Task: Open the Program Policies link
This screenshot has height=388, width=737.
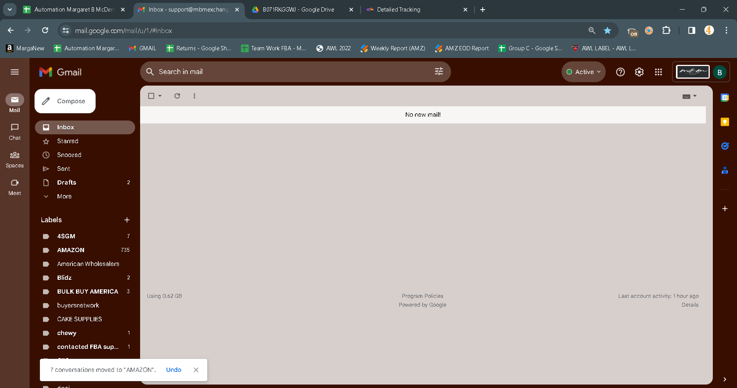Action: click(422, 296)
